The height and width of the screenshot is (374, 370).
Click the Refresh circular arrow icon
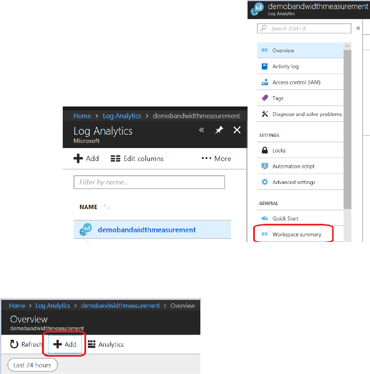pyautogui.click(x=14, y=344)
